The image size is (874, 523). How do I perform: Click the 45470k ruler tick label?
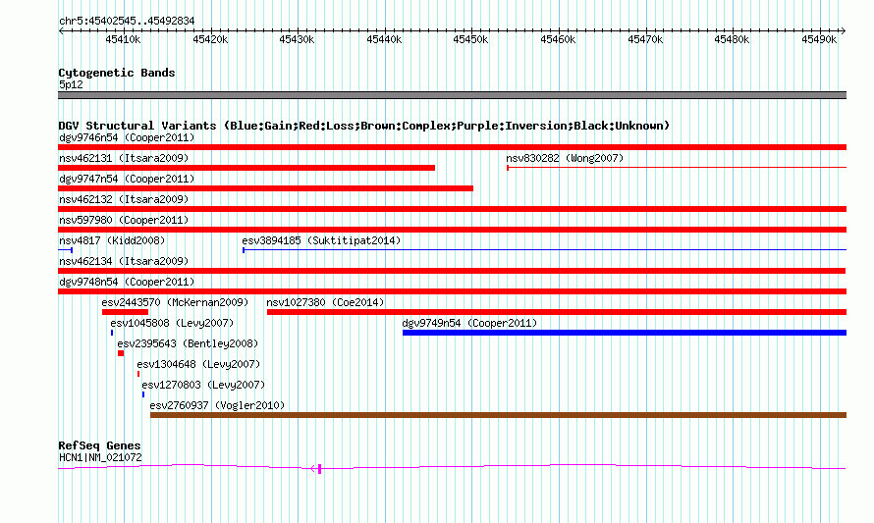tap(645, 39)
